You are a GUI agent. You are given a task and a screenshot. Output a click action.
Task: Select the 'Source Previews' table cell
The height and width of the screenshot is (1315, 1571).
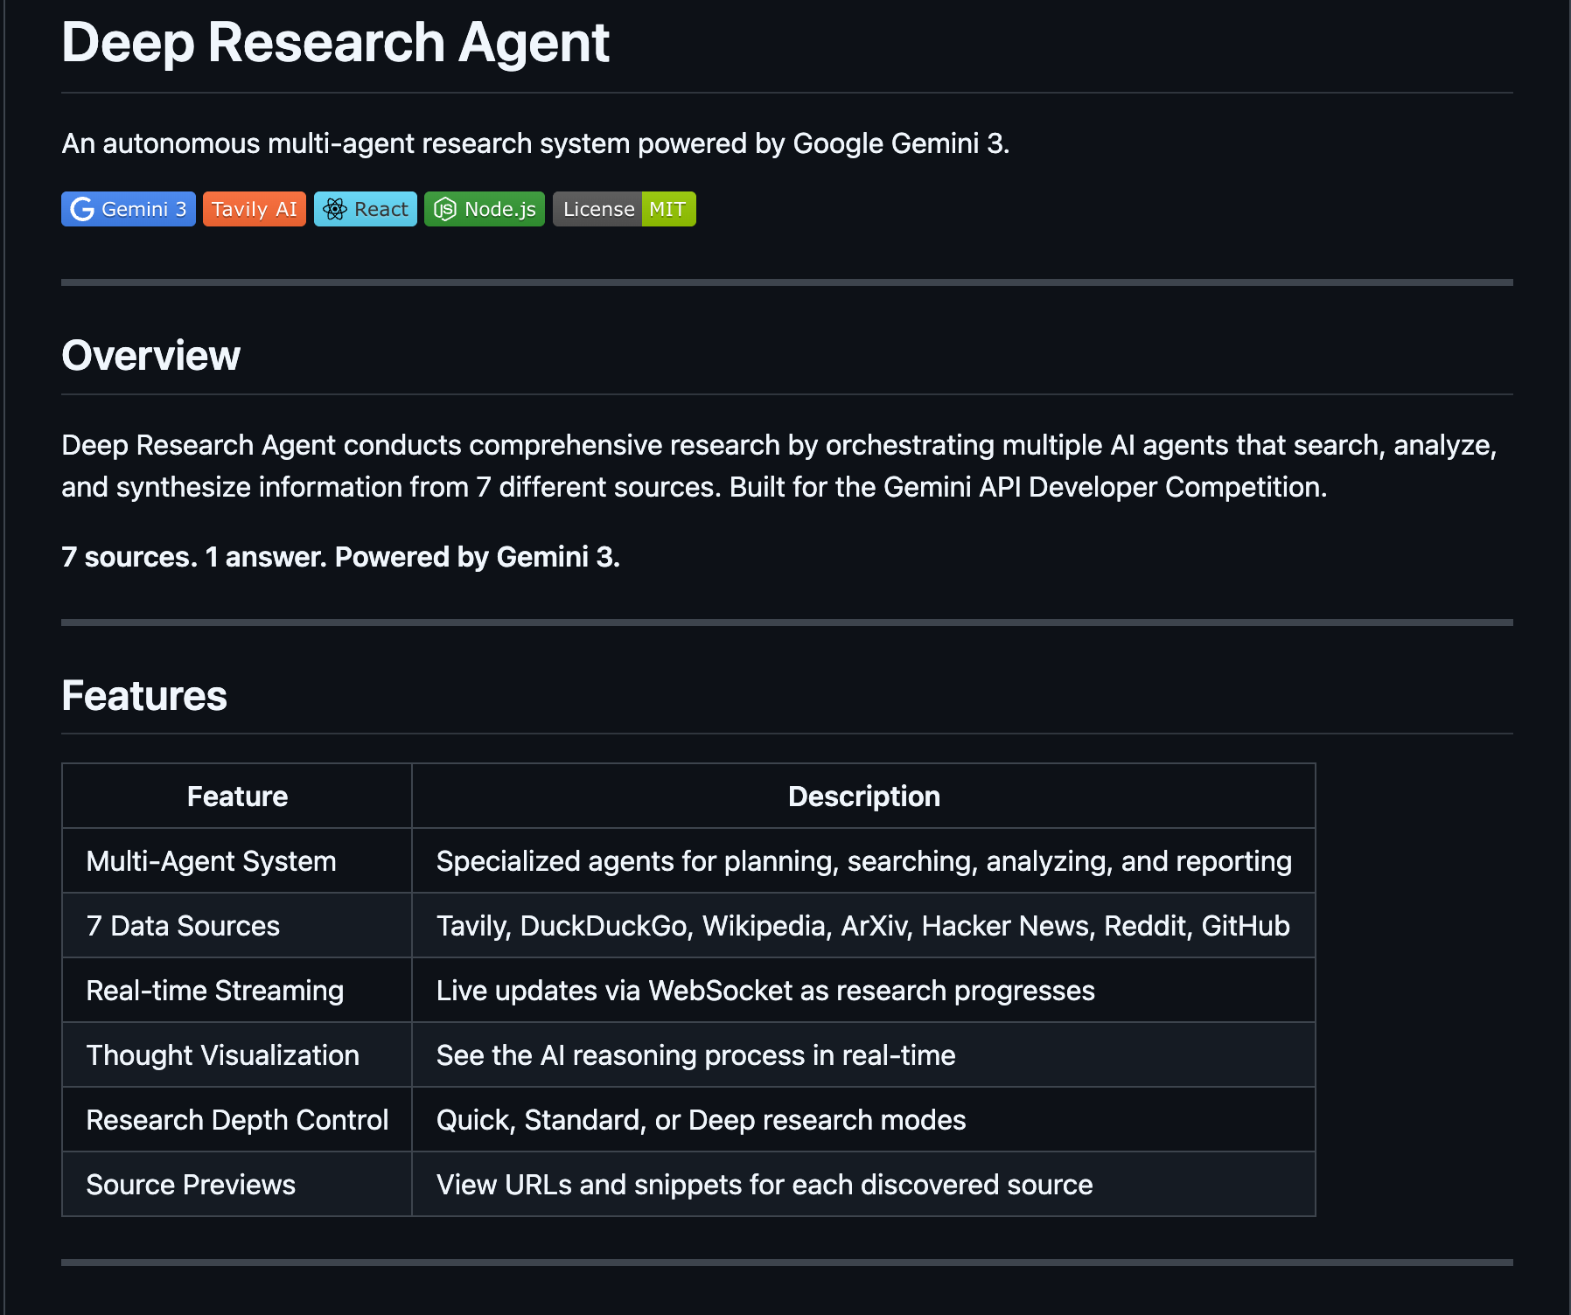click(x=237, y=1185)
